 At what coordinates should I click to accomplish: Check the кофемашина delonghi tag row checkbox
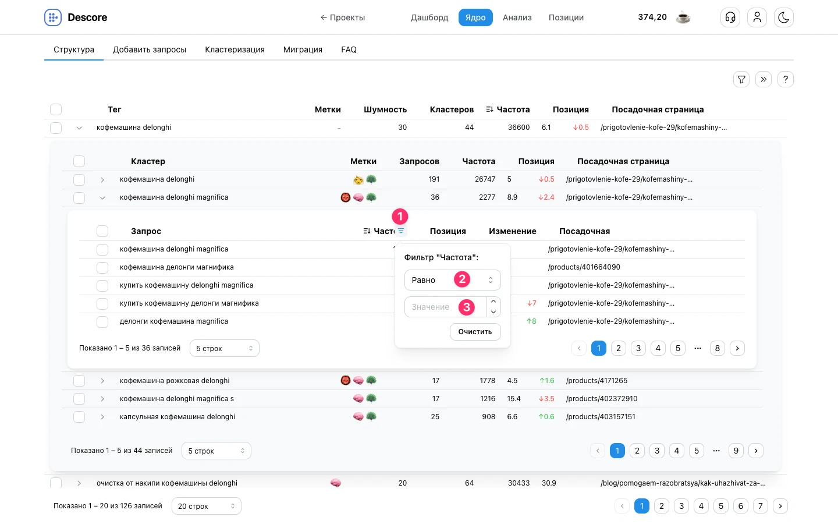point(56,128)
